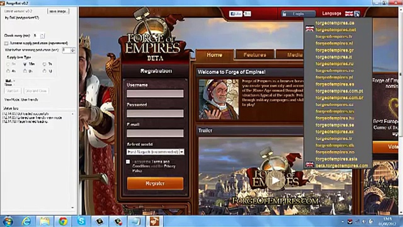Open the Windows Start menu
The width and height of the screenshot is (403, 227).
point(8,221)
